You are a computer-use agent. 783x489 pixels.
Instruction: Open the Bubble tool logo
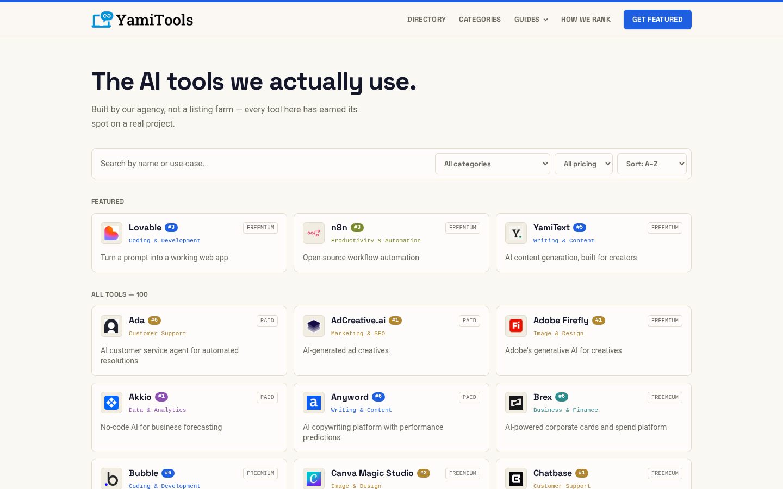point(111,479)
